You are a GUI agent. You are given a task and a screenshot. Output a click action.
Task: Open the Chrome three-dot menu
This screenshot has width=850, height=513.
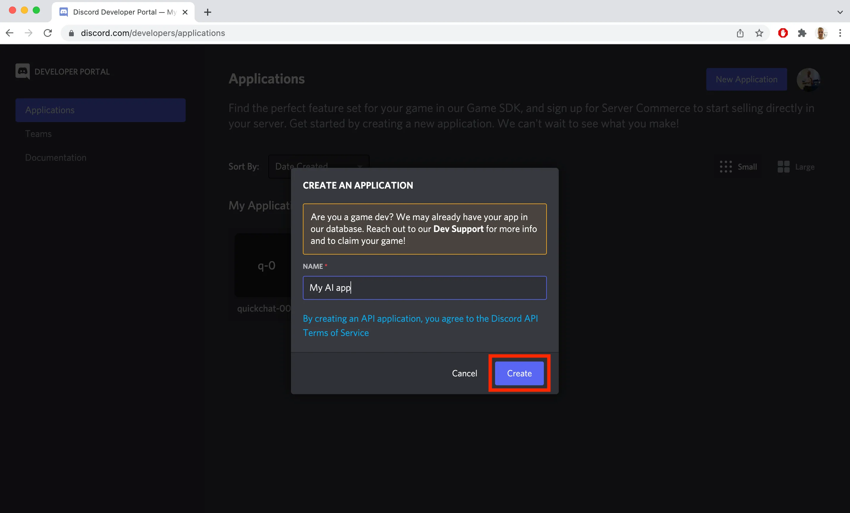click(840, 33)
